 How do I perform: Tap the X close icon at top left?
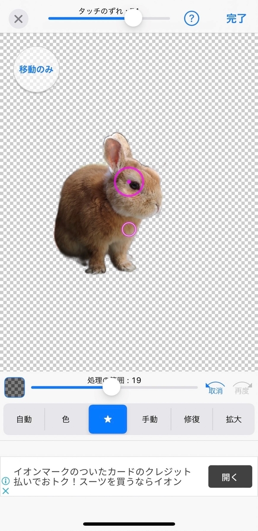click(x=19, y=19)
